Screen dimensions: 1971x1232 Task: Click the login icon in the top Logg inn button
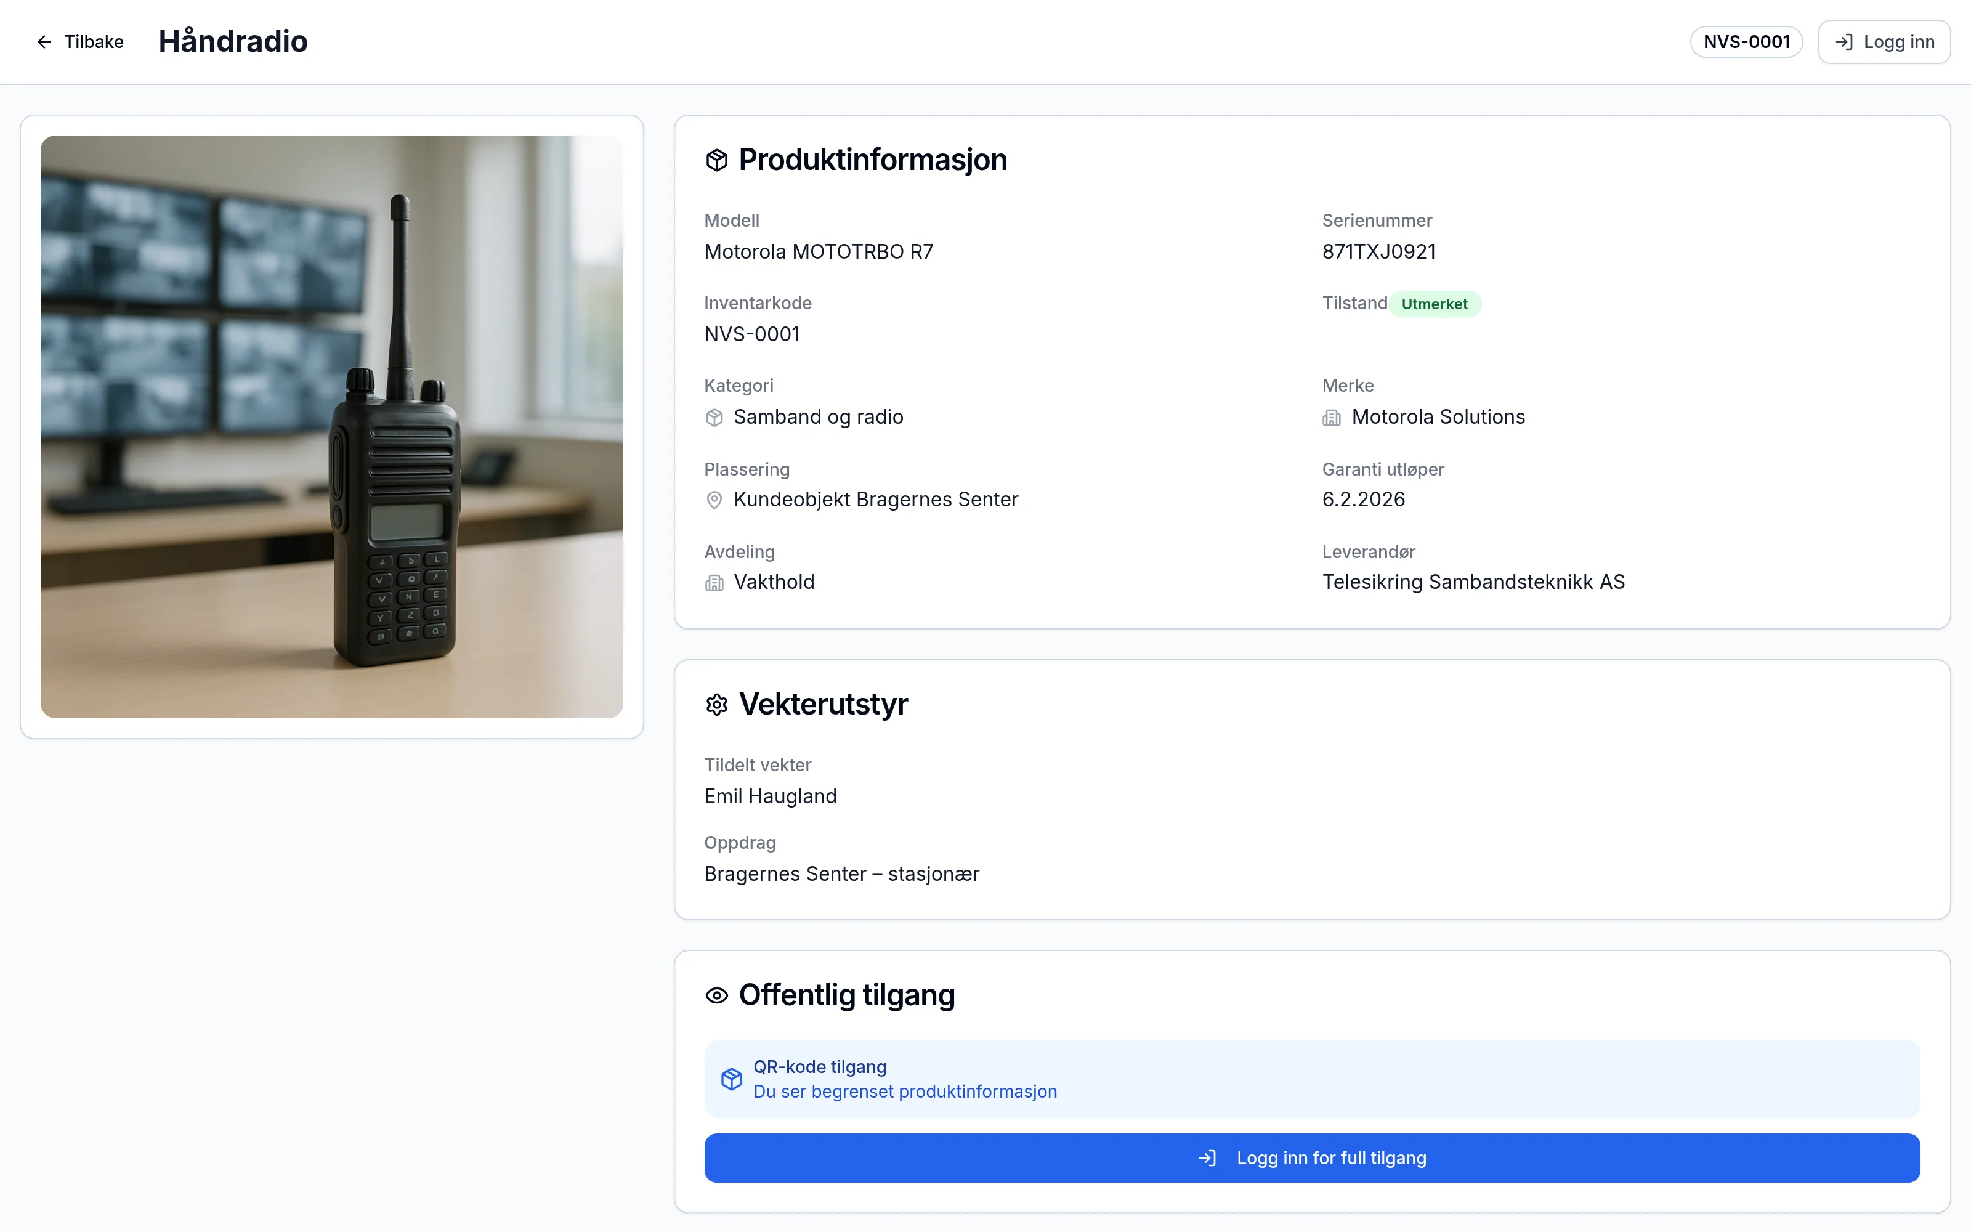coord(1844,41)
